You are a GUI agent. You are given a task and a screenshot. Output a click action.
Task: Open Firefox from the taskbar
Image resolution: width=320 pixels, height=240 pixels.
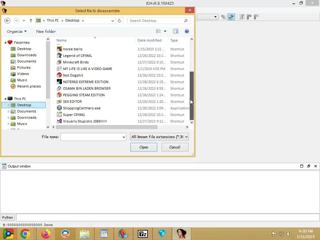pos(46,233)
